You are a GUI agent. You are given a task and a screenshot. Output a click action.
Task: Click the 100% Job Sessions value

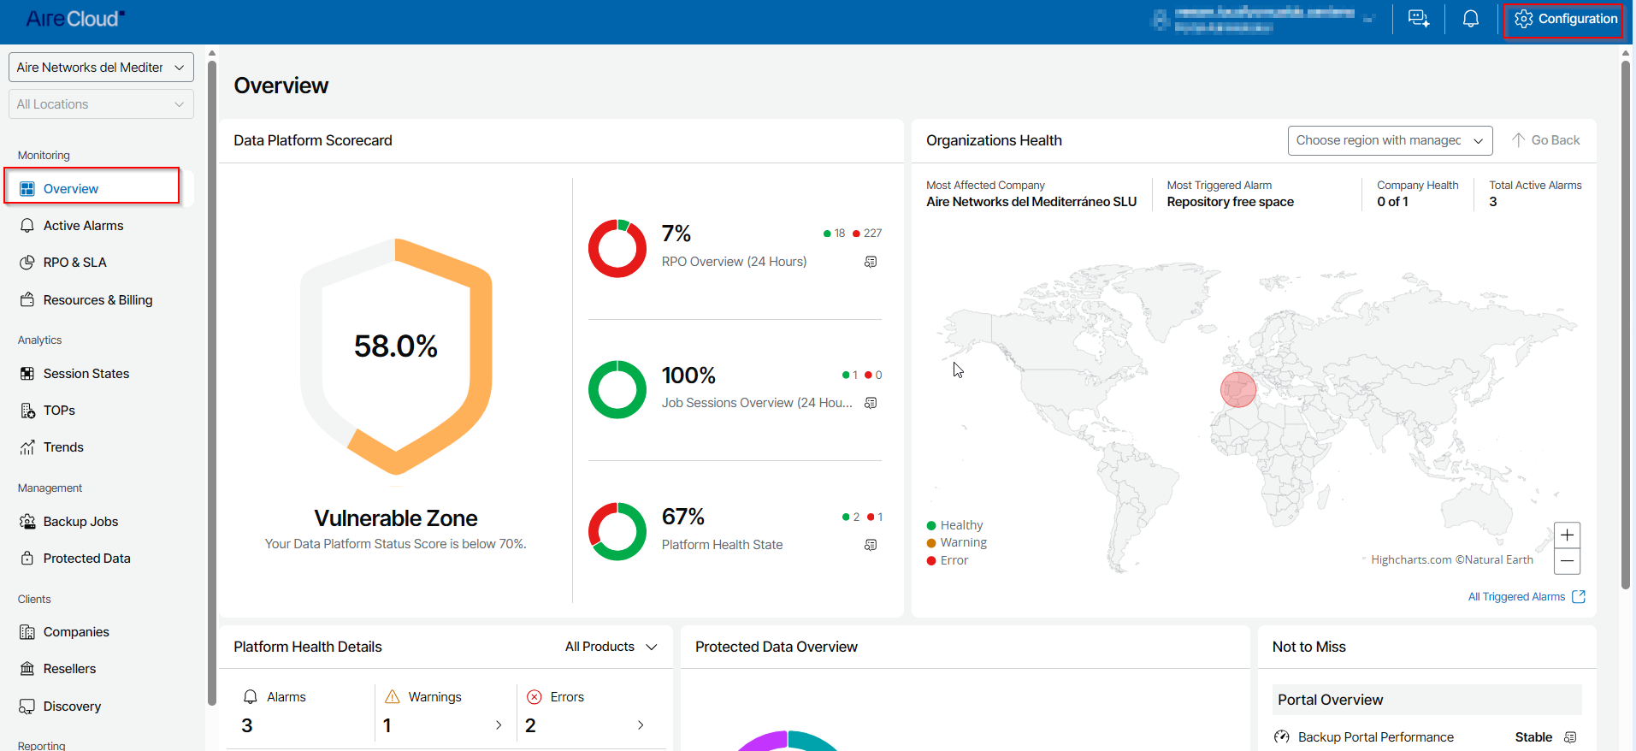(x=688, y=375)
